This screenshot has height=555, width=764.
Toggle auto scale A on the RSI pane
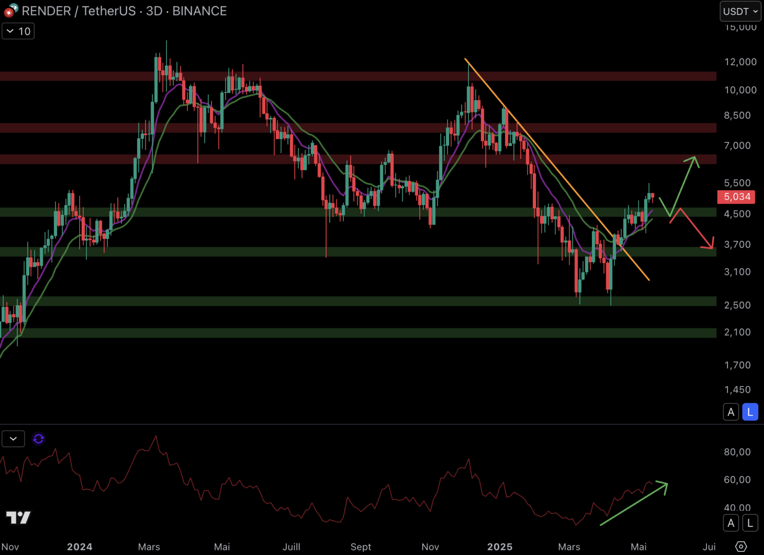click(x=731, y=523)
